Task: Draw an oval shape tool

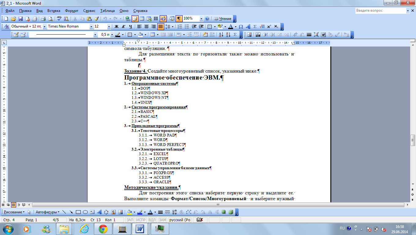Action: tap(85, 212)
